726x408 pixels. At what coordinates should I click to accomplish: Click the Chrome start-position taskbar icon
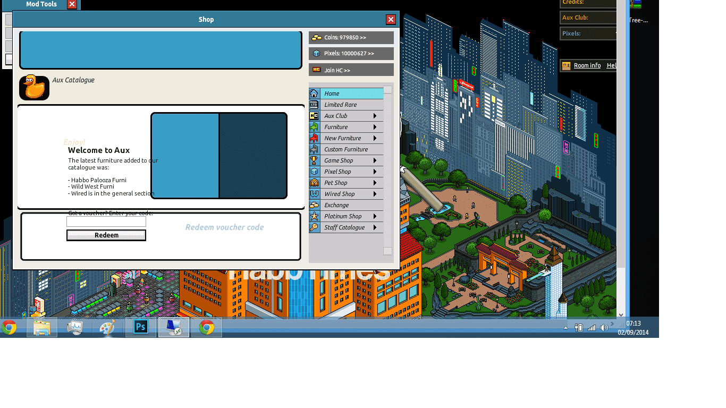tap(9, 327)
